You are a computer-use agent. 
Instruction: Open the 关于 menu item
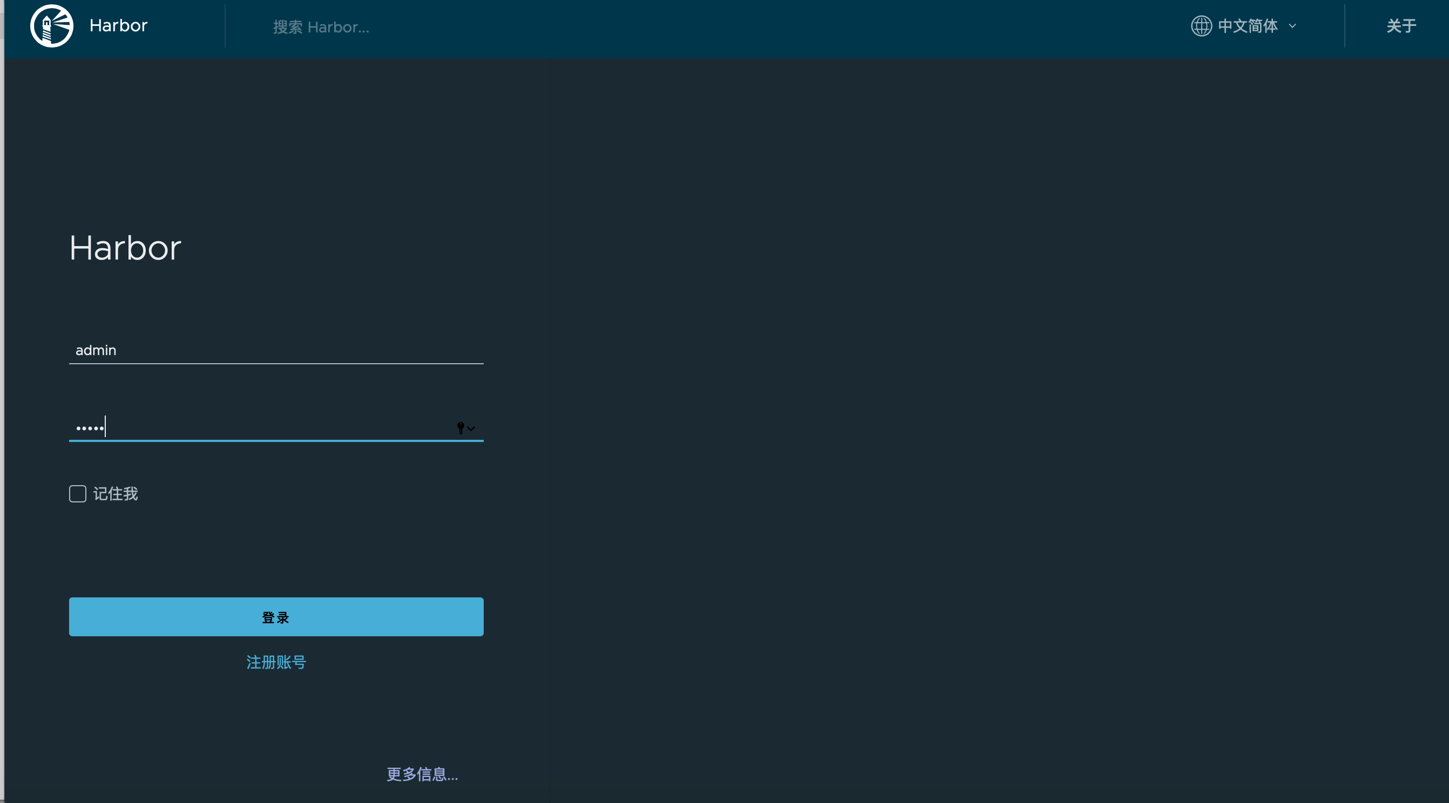[x=1400, y=26]
